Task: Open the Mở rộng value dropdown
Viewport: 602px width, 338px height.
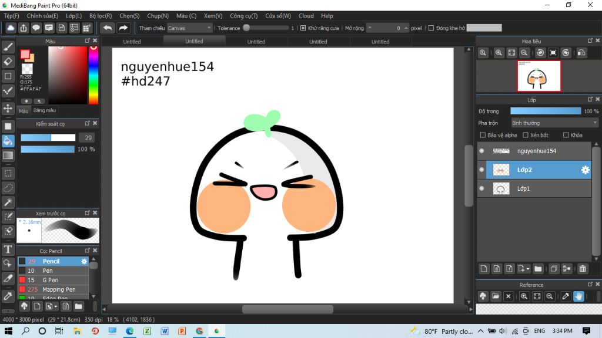Action: (x=370, y=28)
